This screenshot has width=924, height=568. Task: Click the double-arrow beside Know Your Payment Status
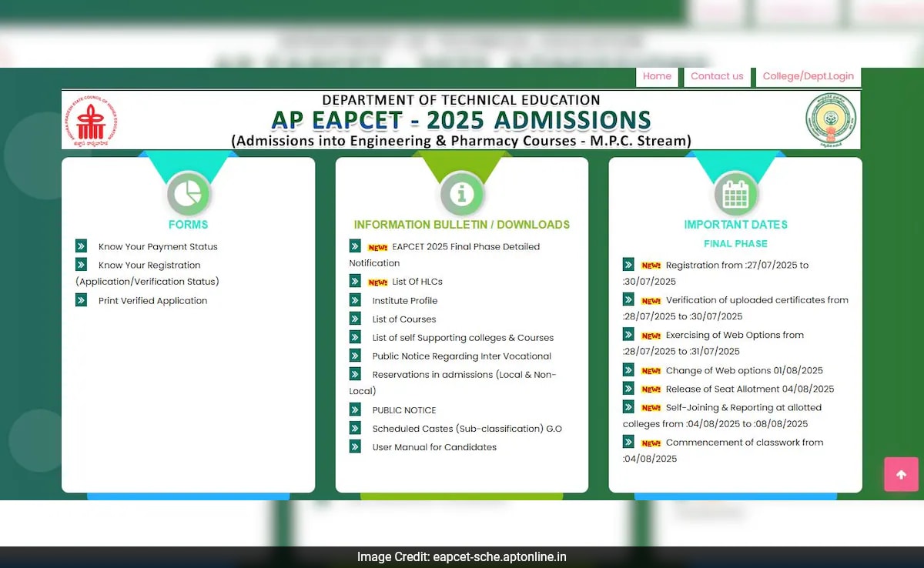[81, 246]
